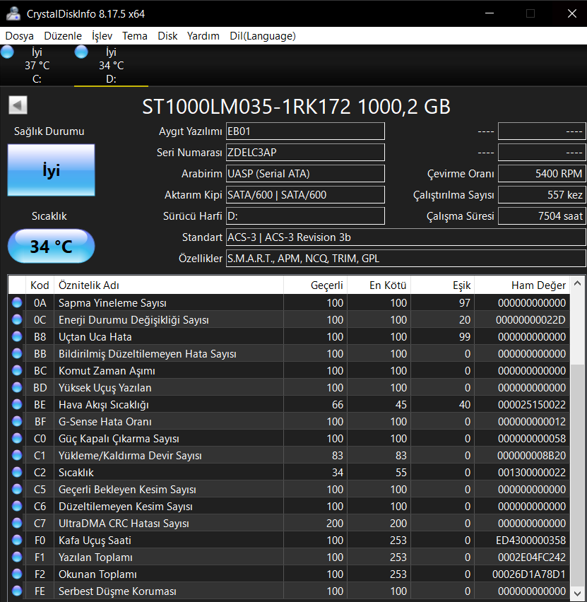This screenshot has width=587, height=602.
Task: Select the Okunan Toplamı attribute row
Action: (x=283, y=574)
